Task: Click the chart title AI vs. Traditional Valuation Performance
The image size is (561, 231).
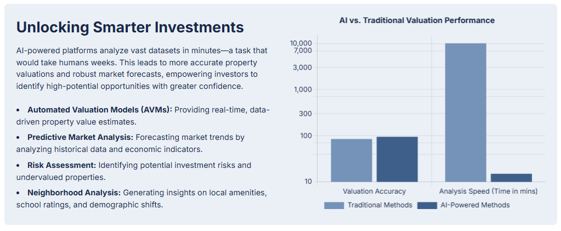Action: click(x=417, y=20)
